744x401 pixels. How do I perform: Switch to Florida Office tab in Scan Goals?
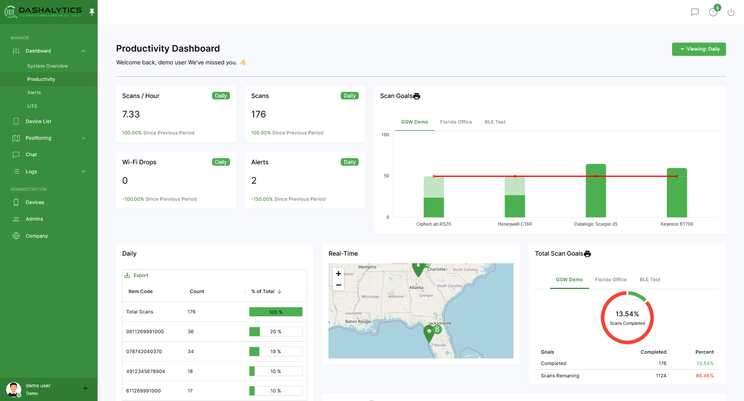[x=456, y=122]
